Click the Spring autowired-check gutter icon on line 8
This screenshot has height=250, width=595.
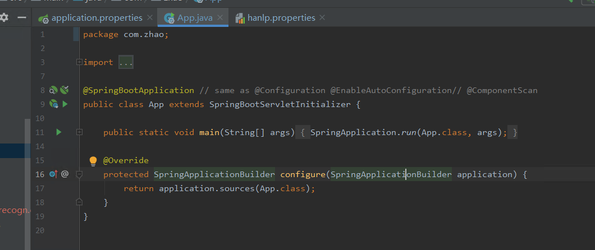point(65,90)
